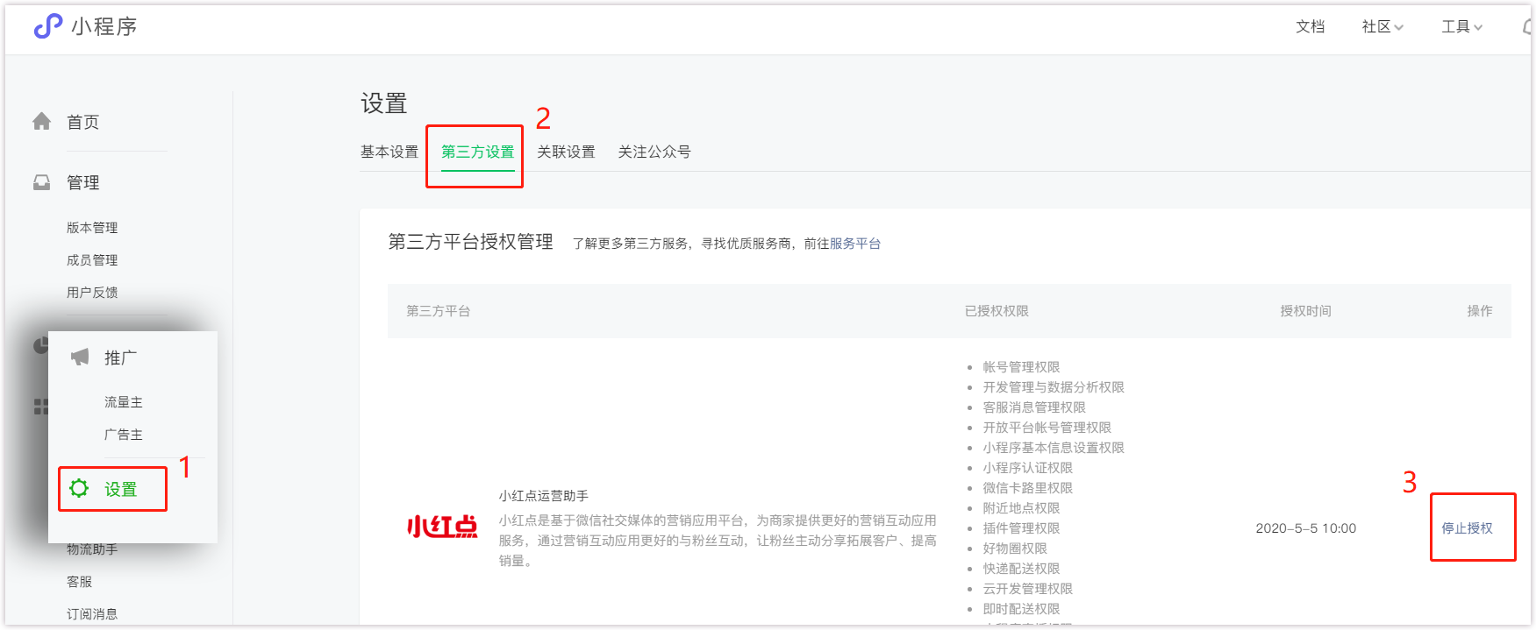Image resolution: width=1536 pixels, height=630 pixels.
Task: Switch to 关联设置 tab
Action: [x=566, y=152]
